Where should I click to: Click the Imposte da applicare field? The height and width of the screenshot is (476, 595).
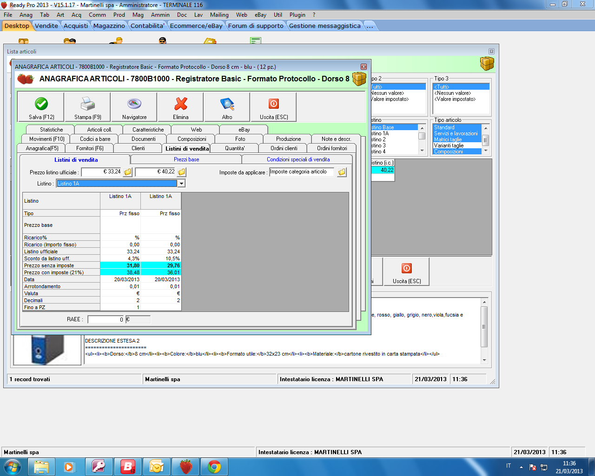point(302,172)
